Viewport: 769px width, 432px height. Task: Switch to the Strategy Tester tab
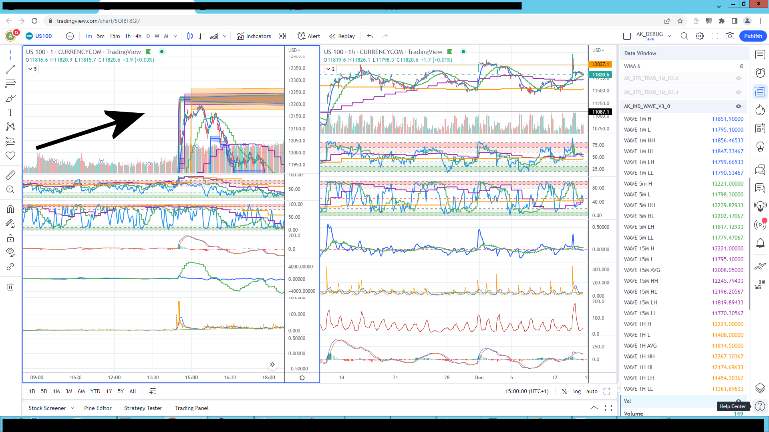pyautogui.click(x=143, y=408)
